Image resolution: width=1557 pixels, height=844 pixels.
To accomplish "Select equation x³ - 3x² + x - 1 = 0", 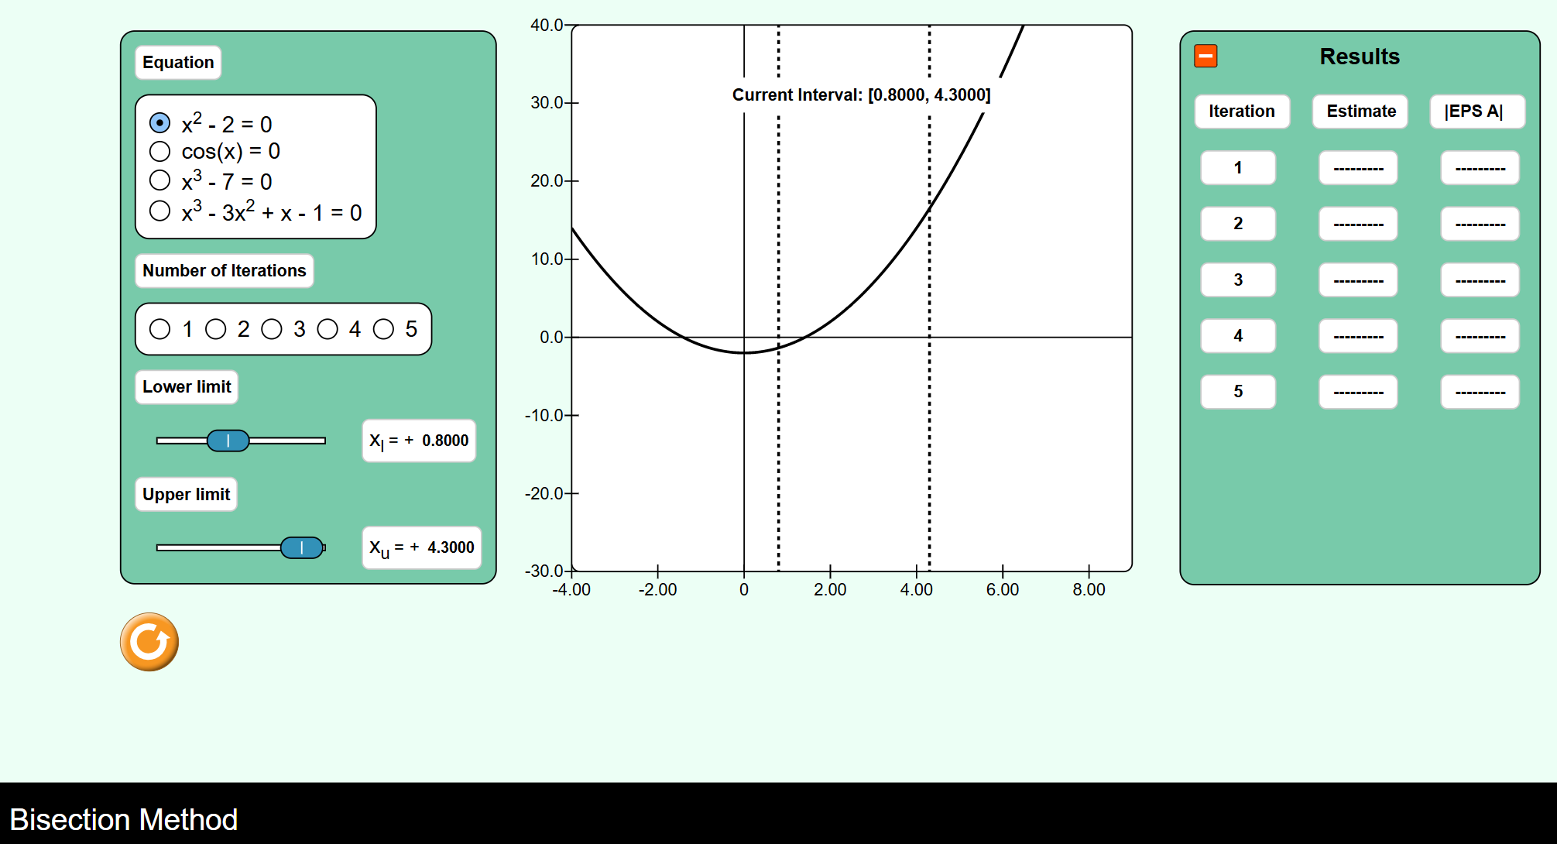I will (161, 213).
